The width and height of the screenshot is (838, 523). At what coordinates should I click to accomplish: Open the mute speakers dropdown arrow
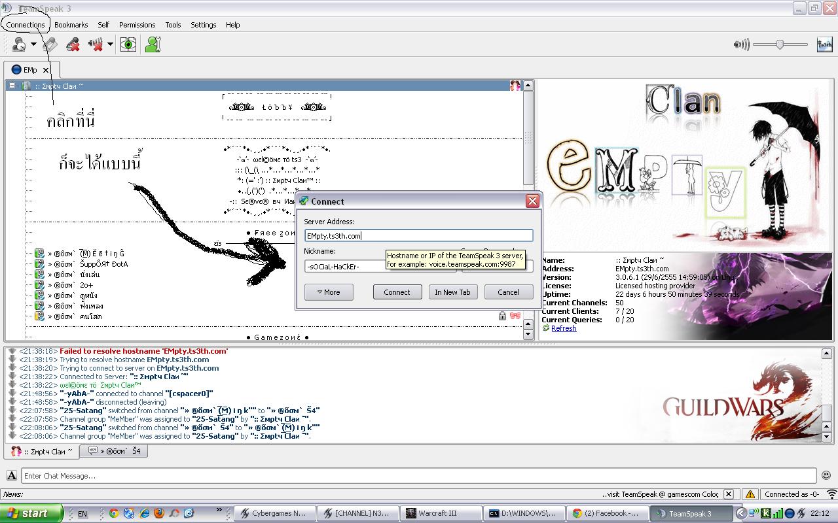point(110,44)
